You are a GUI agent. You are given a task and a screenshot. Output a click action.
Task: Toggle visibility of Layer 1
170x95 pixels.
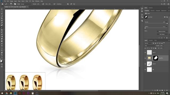145,53
